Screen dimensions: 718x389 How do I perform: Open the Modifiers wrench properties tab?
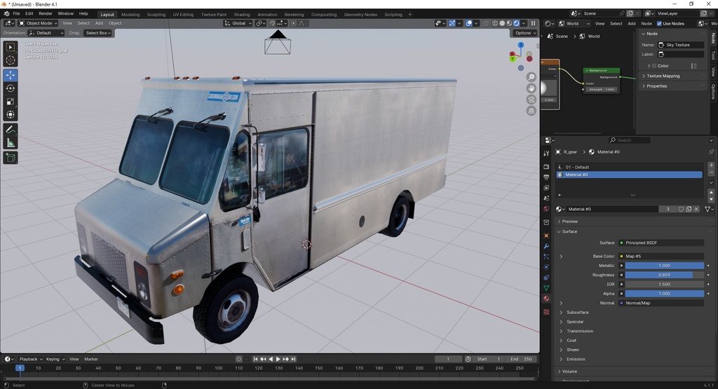[x=546, y=246]
